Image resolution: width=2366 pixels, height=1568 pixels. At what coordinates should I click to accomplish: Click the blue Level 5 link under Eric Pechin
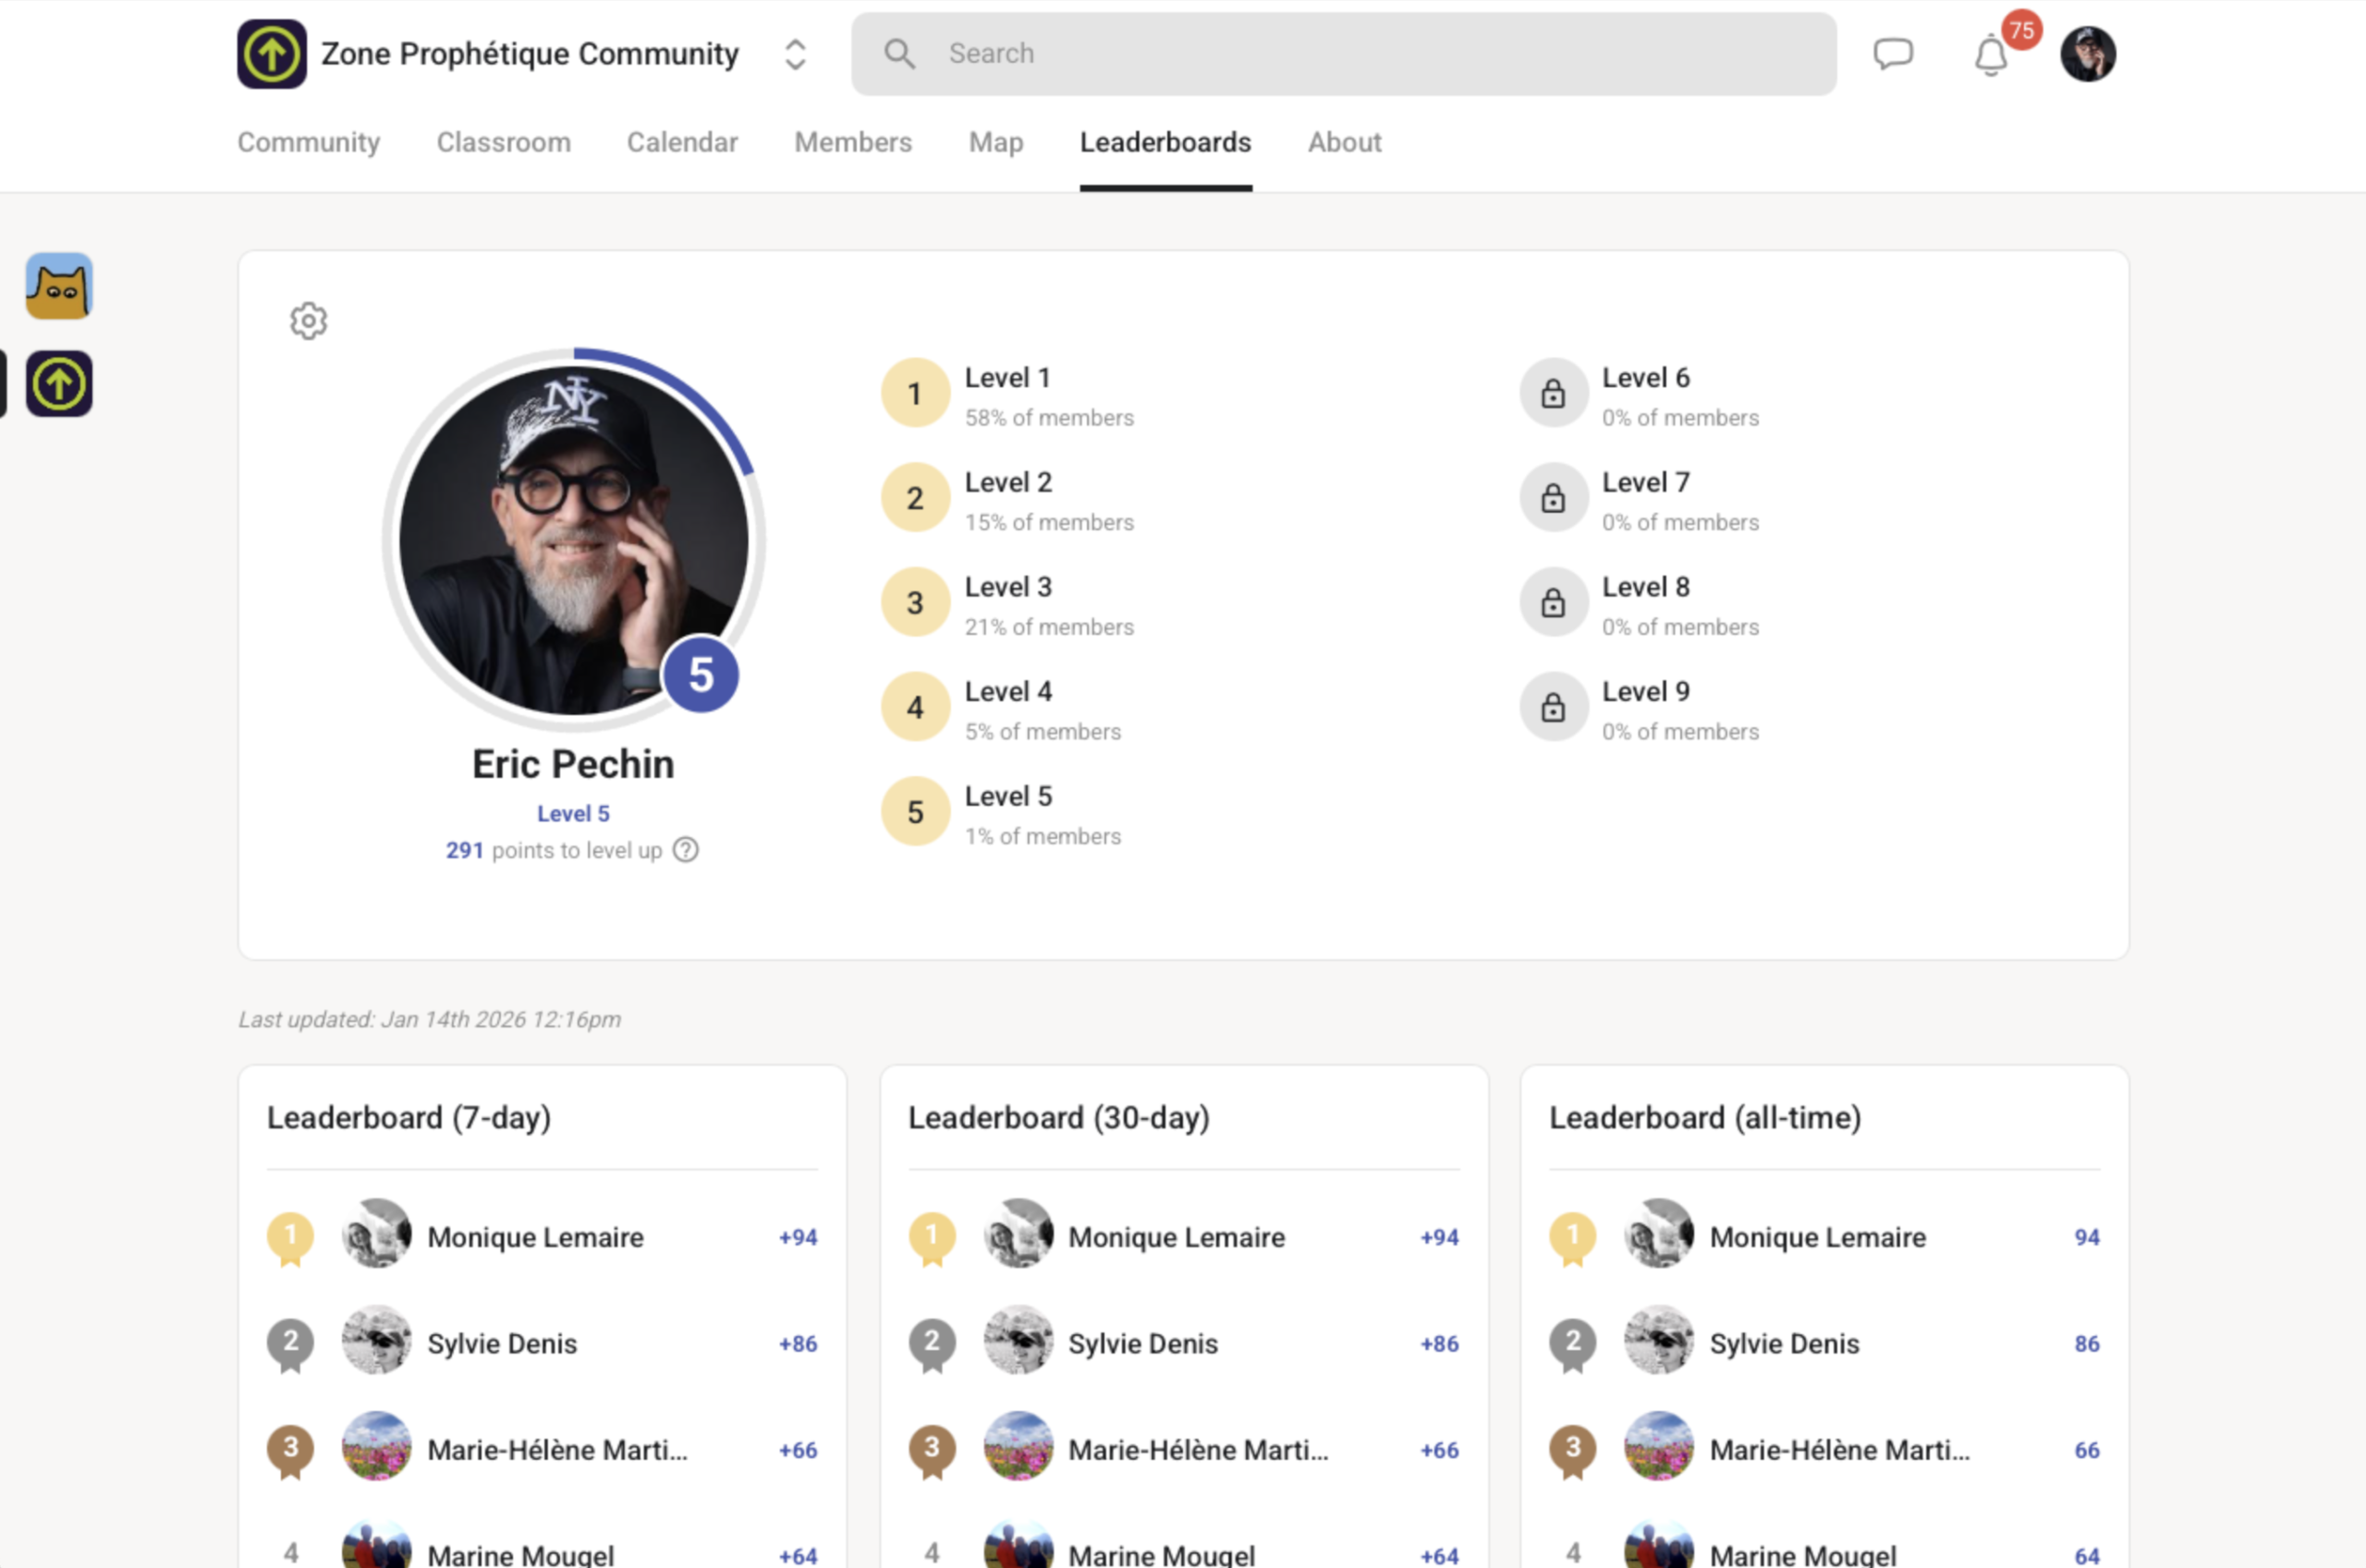[x=573, y=813]
